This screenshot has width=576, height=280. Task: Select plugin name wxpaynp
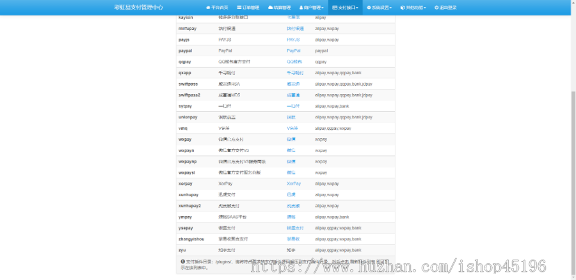click(x=188, y=162)
